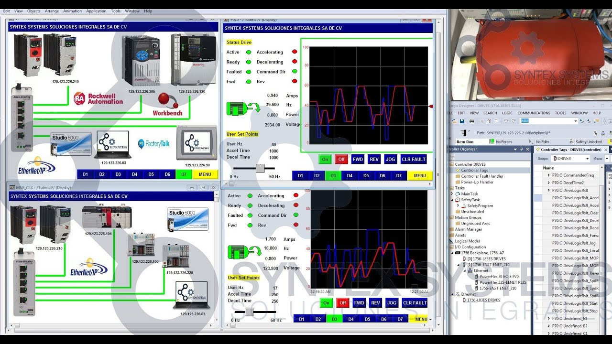
Task: Click the green D7 button in top-left display
Action: 184,174
